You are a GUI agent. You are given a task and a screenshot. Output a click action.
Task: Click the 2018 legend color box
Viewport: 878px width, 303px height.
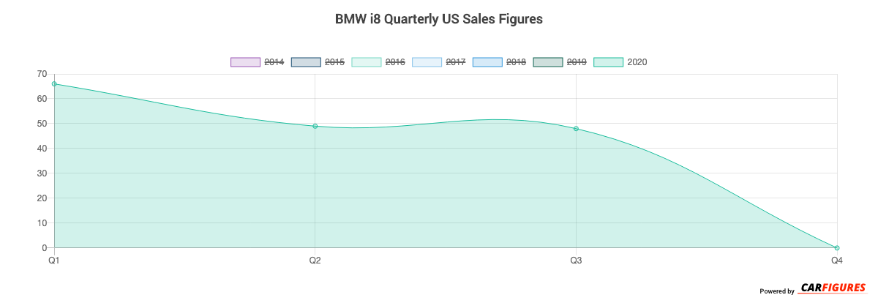coord(488,62)
